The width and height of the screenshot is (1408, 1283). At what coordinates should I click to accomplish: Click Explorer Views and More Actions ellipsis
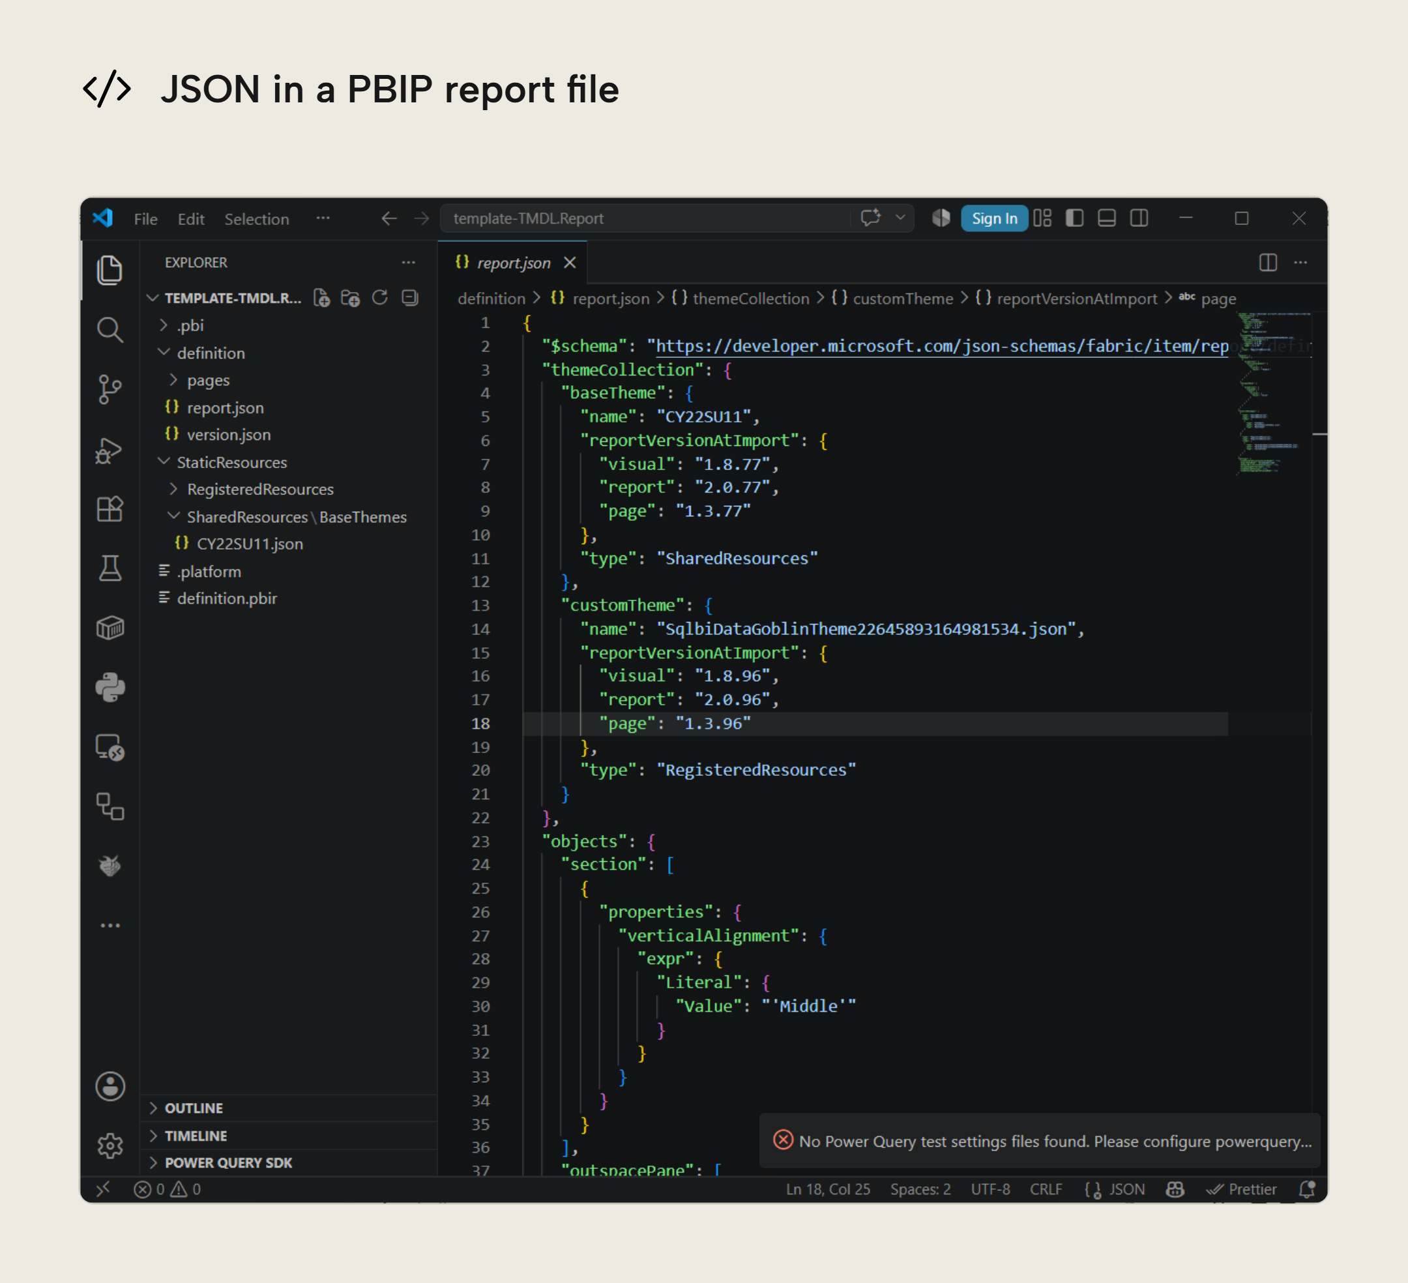pyautogui.click(x=409, y=263)
